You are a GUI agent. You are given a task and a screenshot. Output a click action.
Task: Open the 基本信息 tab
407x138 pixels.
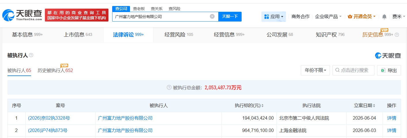point(27,35)
